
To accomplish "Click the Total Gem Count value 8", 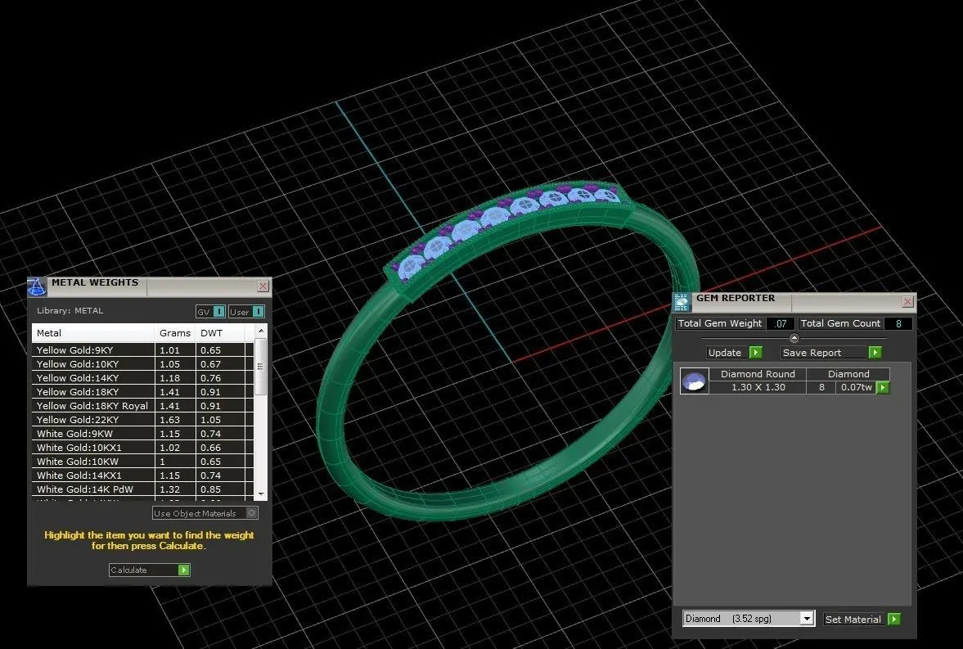I will tap(898, 324).
